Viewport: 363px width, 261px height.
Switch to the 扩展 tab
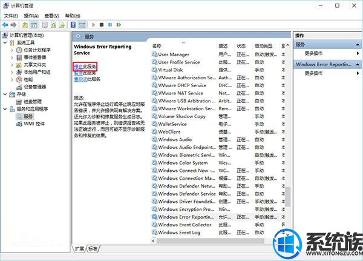[x=79, y=248]
